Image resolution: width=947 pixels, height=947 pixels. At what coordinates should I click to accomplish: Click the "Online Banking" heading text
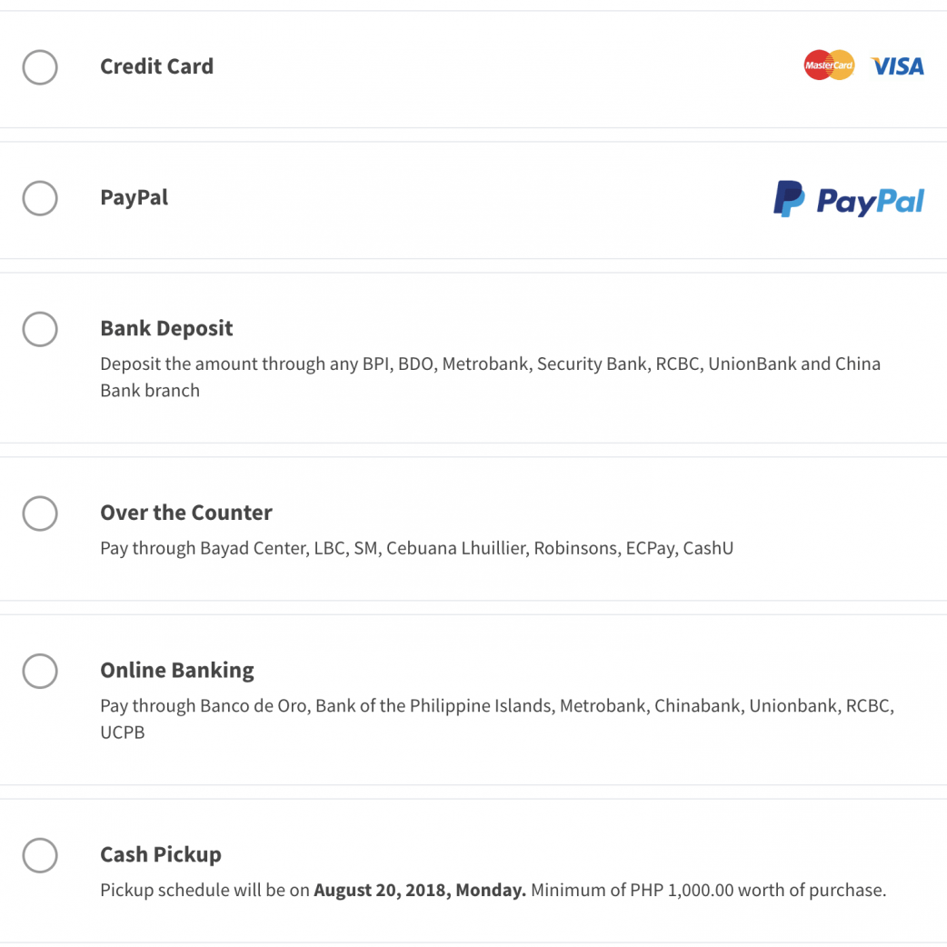(176, 670)
